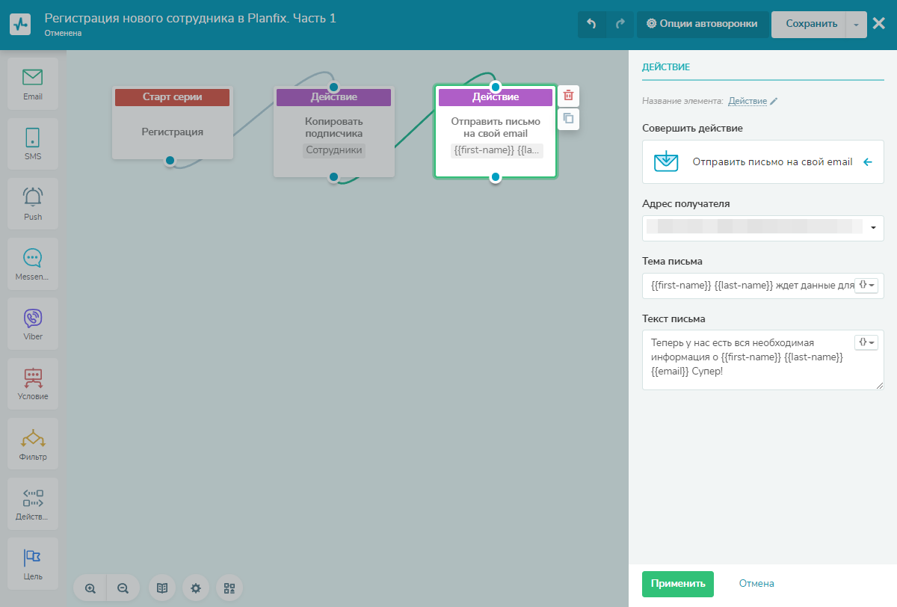897x607 pixels.
Task: Click the ДЕЙСТВИЕ panel heading
Action: point(666,67)
